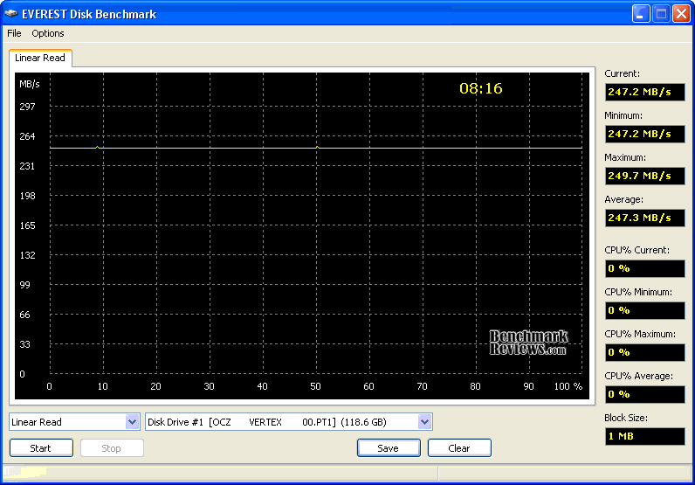Click the Maximum value 249.7 MB/s
695x485 pixels.
click(645, 177)
